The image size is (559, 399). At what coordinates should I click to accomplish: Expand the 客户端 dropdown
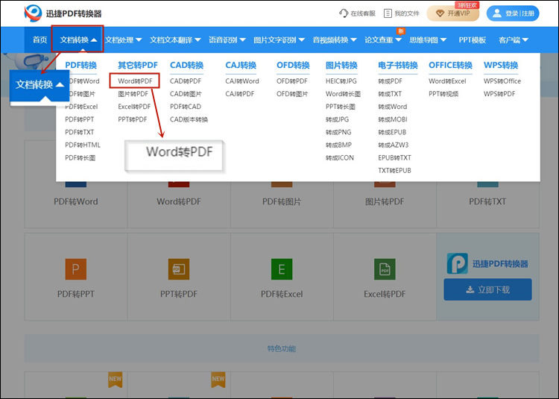point(514,40)
